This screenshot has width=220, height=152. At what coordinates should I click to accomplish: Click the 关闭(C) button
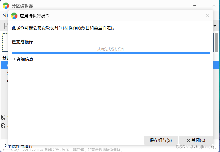[196, 140]
